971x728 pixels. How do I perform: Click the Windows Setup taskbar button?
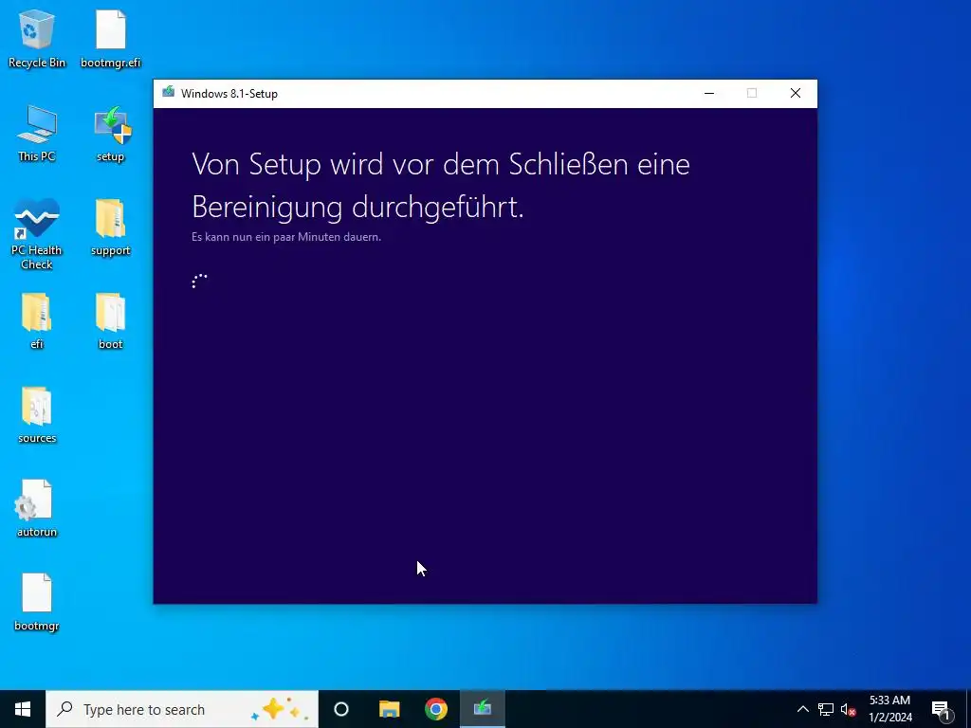click(483, 709)
